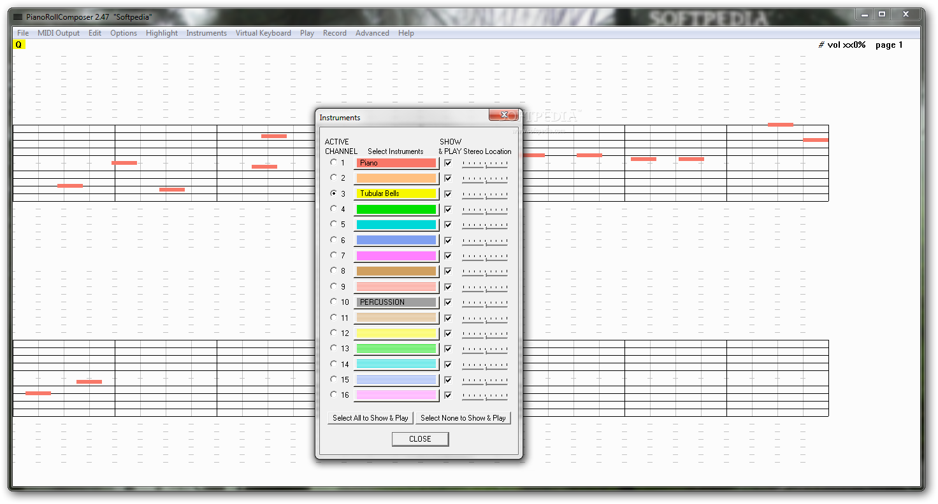
Task: Click the stereo location slider for channel 1
Action: point(485,164)
